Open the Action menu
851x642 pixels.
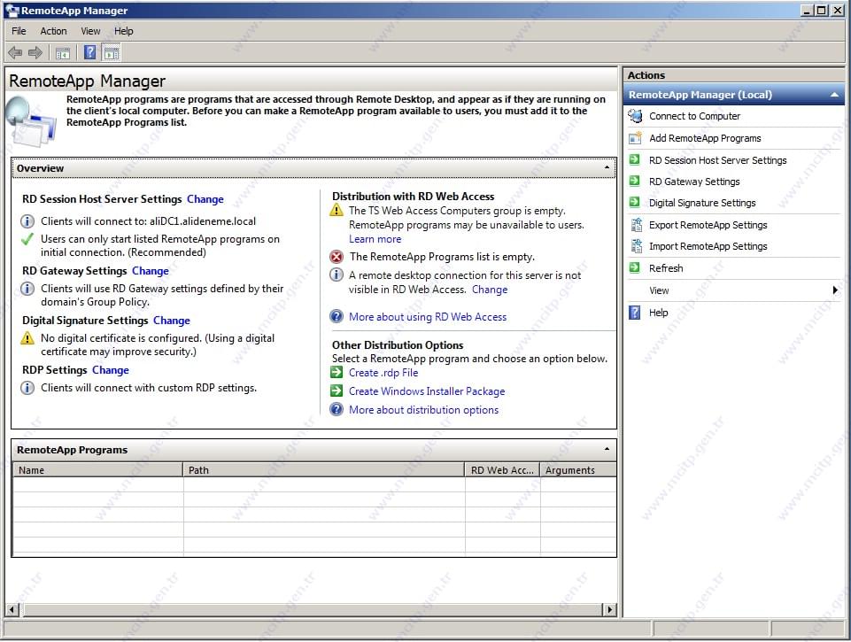(54, 32)
